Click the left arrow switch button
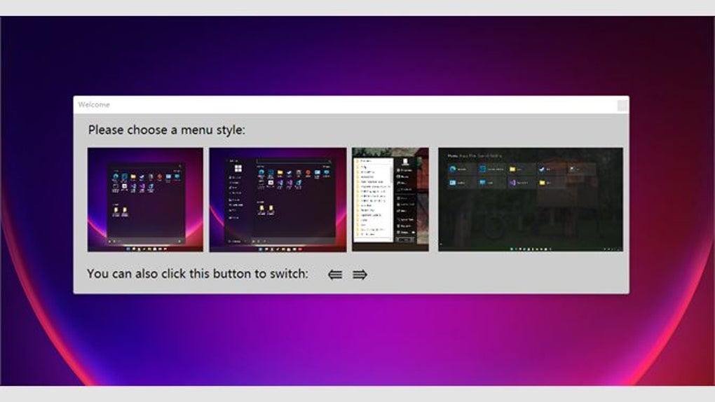The image size is (715, 402). [335, 275]
